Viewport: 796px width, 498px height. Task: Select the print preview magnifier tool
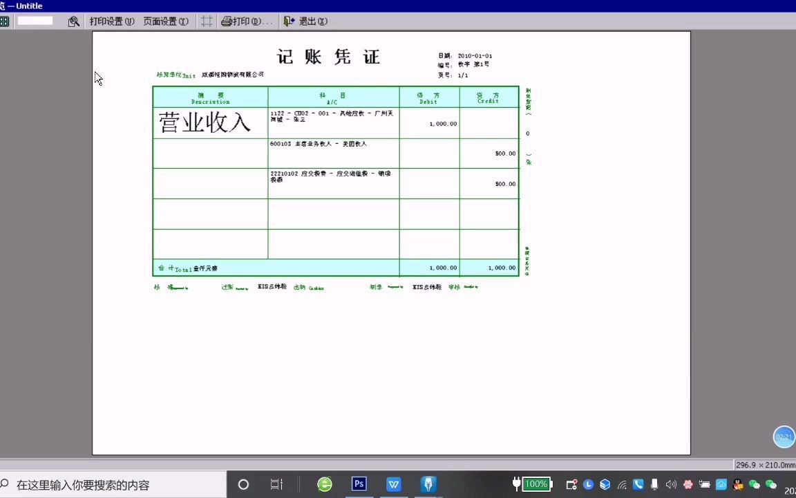point(74,21)
